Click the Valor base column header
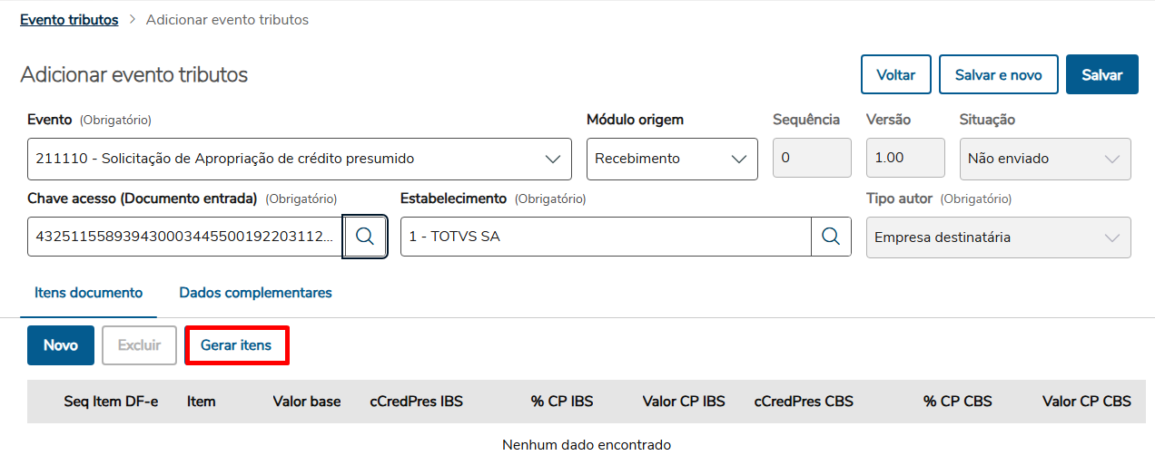Viewport: 1155px width, 465px height. click(x=307, y=401)
